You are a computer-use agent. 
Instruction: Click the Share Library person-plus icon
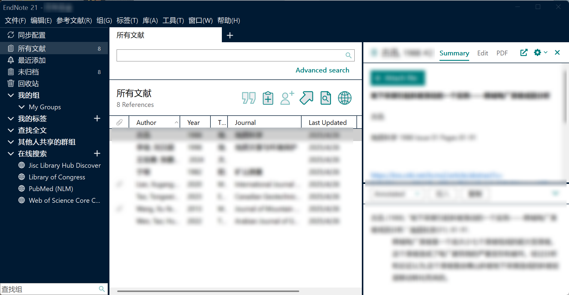pos(287,98)
